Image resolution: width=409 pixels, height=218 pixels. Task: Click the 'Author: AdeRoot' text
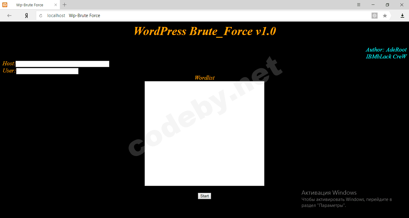tap(386, 50)
